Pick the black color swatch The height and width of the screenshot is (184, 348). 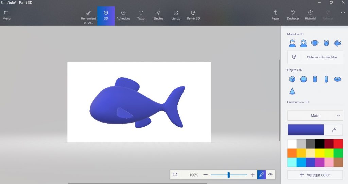tap(319, 144)
